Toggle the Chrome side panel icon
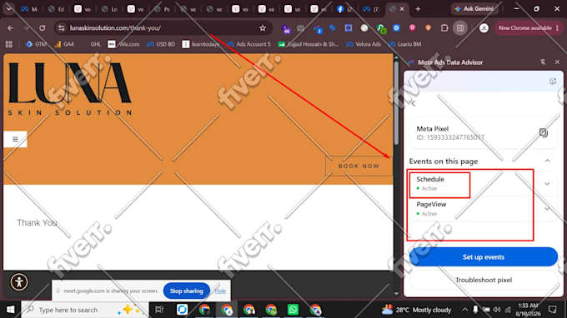 tap(460, 27)
